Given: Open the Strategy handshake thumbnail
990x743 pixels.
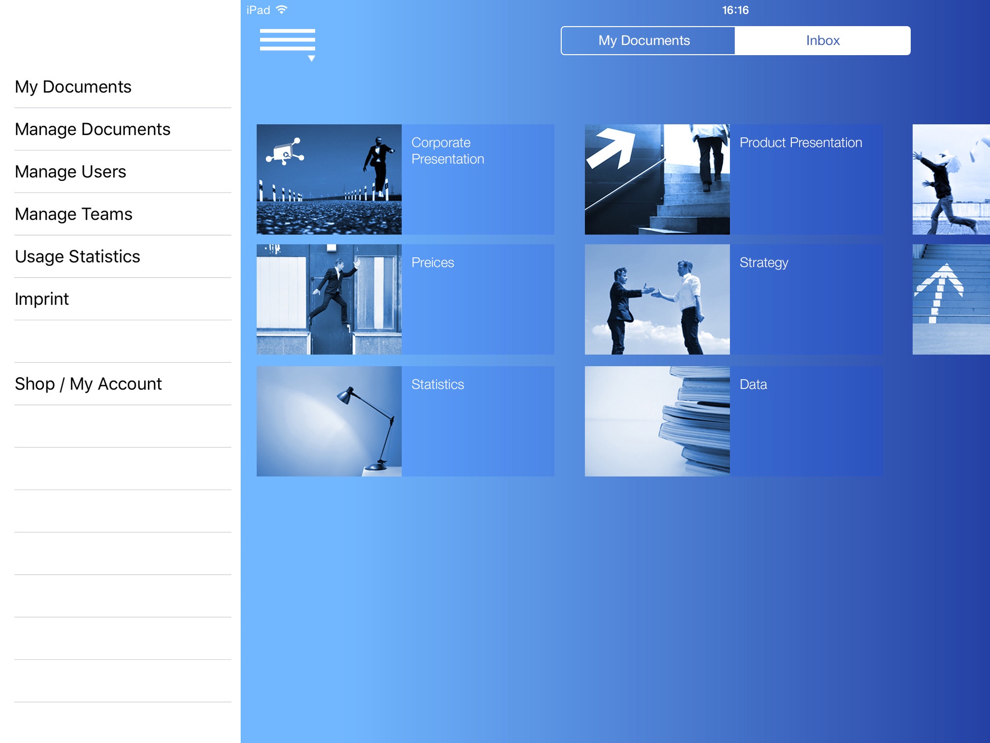Looking at the screenshot, I should click(x=657, y=299).
